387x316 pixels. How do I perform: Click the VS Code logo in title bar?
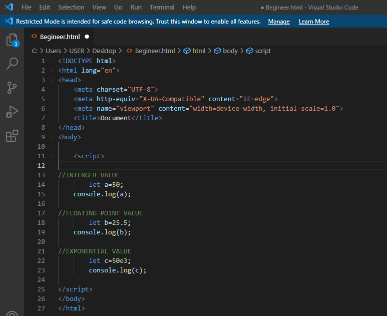pyautogui.click(x=9, y=8)
